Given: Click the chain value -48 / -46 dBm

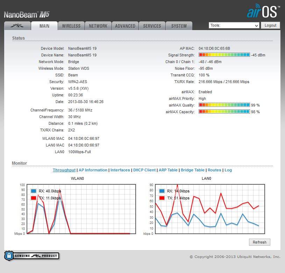Looking at the screenshot, I should point(210,62).
